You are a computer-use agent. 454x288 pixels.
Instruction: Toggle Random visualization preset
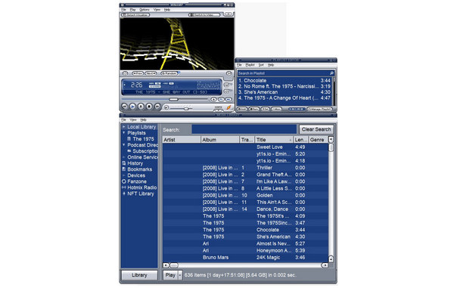coord(169,73)
